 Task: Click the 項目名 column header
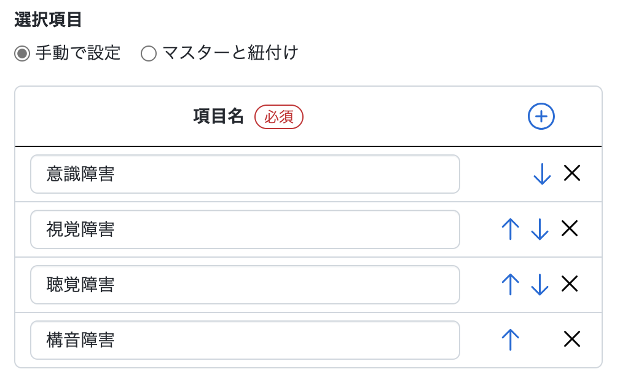tap(219, 116)
